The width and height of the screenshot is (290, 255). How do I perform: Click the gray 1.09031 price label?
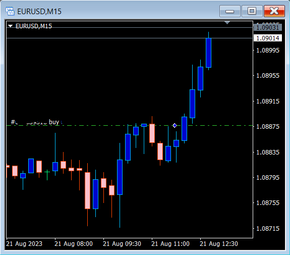(268, 28)
